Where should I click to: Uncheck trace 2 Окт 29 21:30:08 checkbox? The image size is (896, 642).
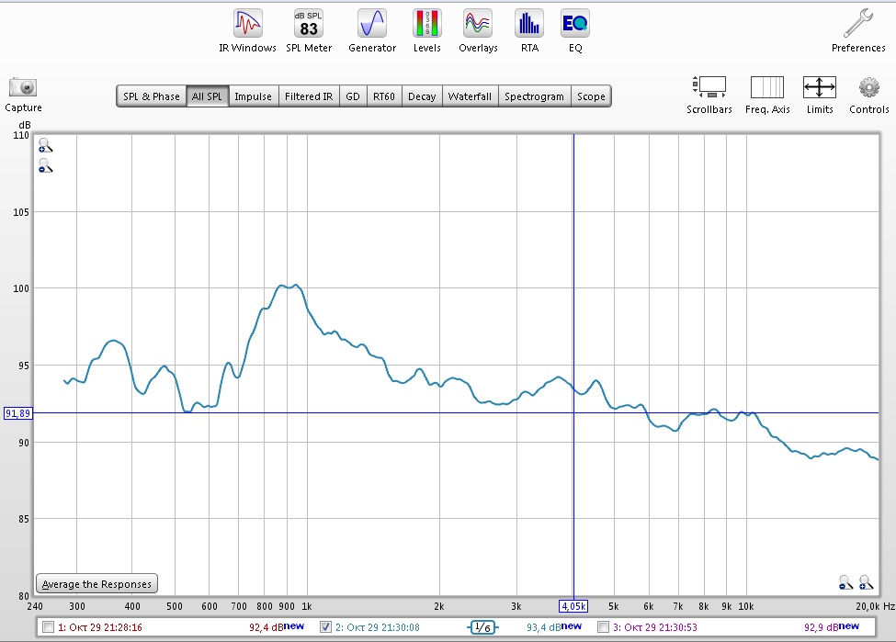(325, 627)
